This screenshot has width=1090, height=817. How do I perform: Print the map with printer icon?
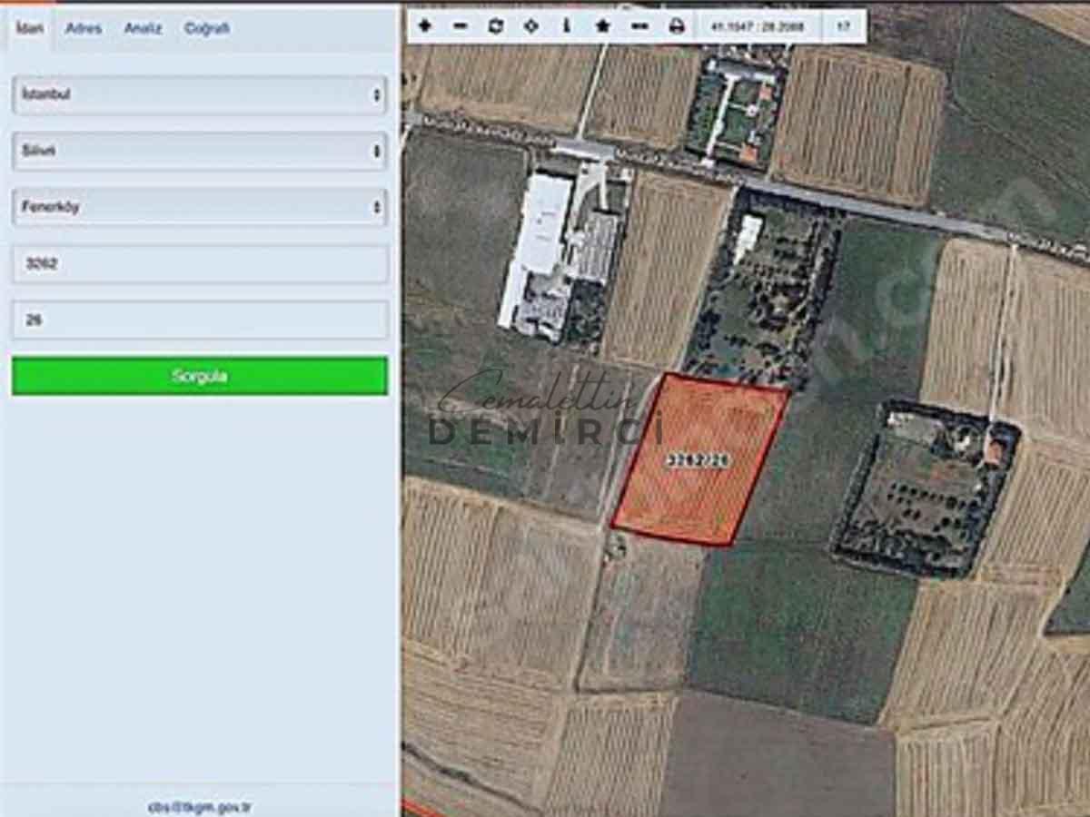coord(677,26)
